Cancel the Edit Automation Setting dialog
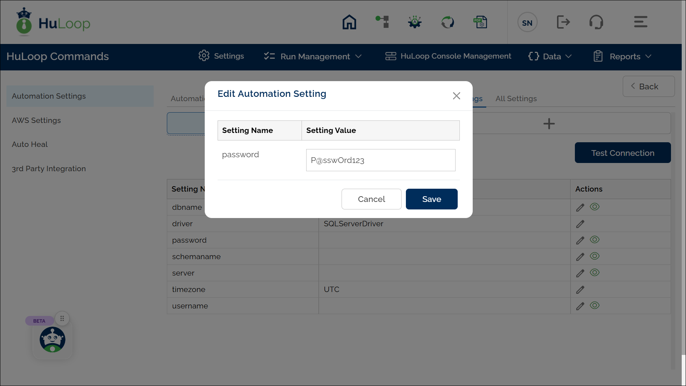Image resolution: width=686 pixels, height=386 pixels. [371, 199]
